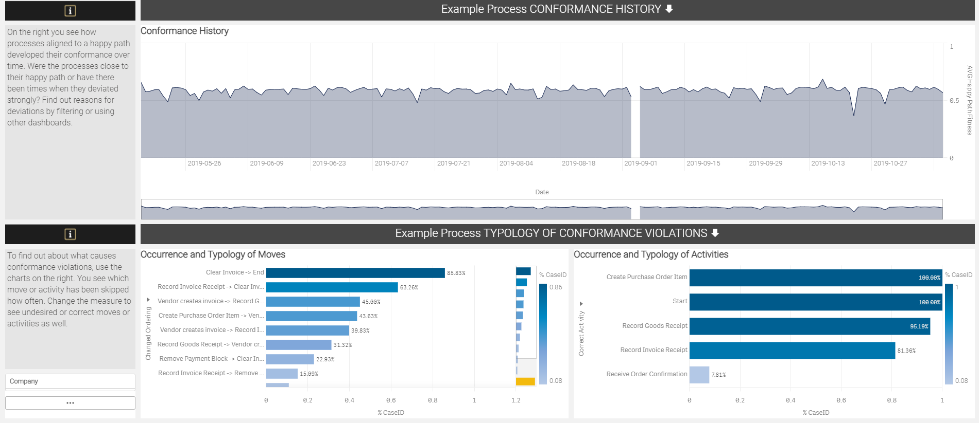
Task: Click the 2019-09-01 date axis label
Action: [x=641, y=163]
